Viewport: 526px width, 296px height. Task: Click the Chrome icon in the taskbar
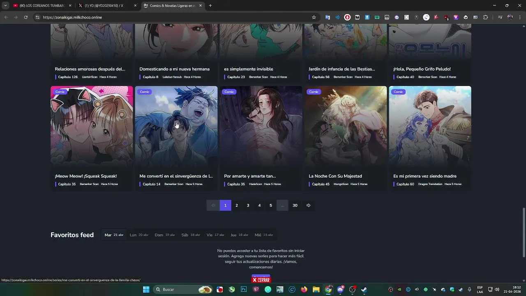pyautogui.click(x=328, y=289)
